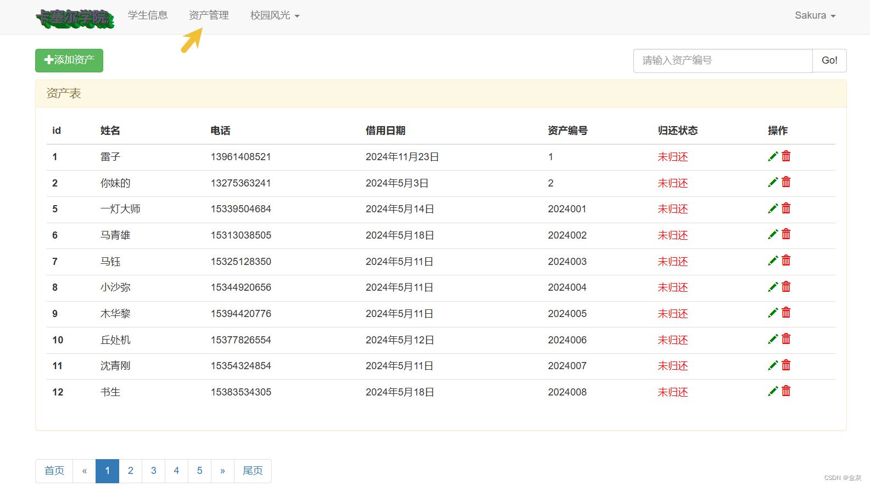Click phone number 13275363241

tap(241, 183)
